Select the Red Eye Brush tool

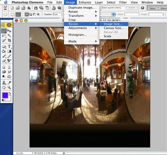click(x=9, y=61)
